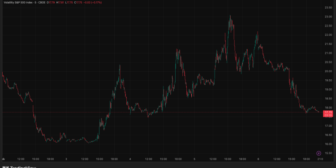Click the date label 5 on time axis
Screen dimensions: 336x168
[x=194, y=159]
